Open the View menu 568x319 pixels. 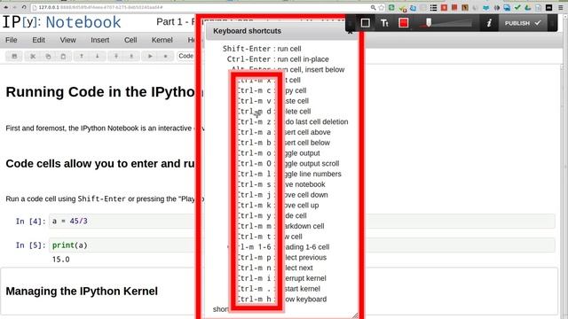[x=67, y=40]
